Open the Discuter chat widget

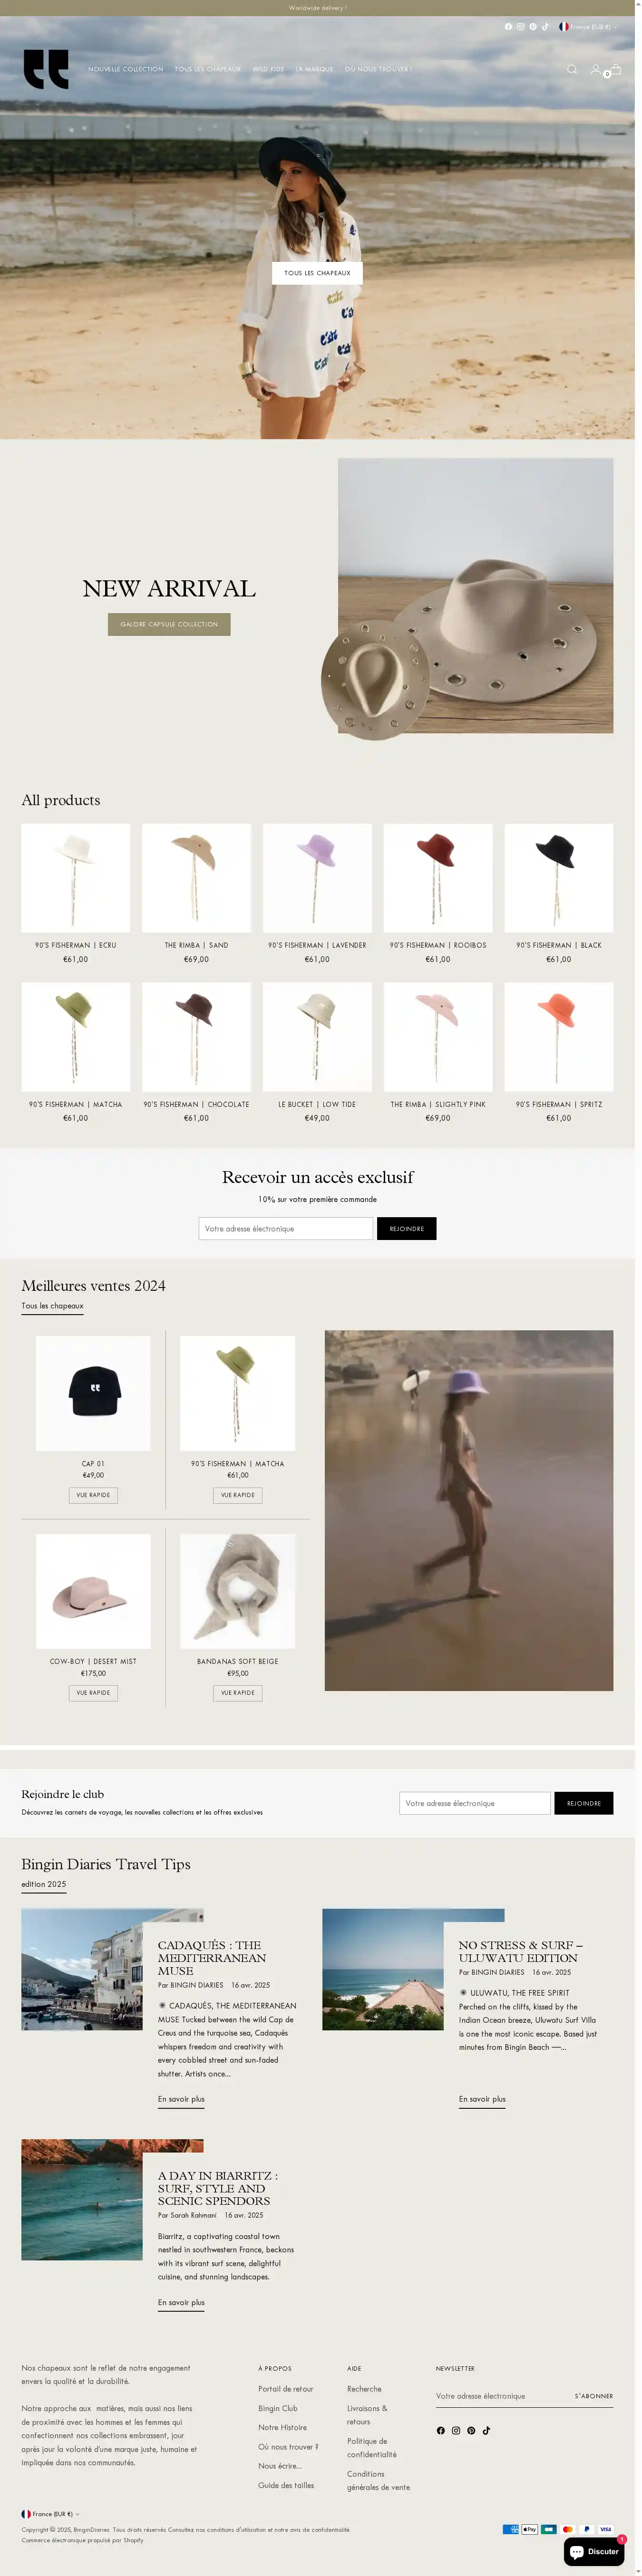pyautogui.click(x=594, y=2551)
